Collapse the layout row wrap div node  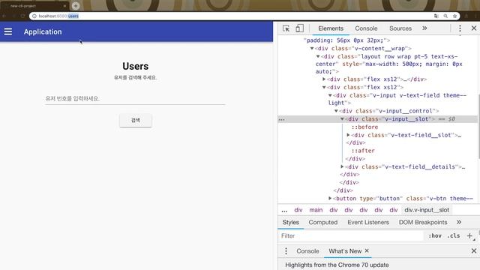(318, 56)
